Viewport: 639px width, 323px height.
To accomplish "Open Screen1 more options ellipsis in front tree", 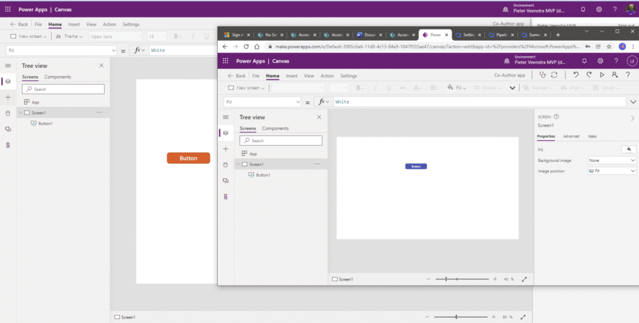I will pos(316,164).
